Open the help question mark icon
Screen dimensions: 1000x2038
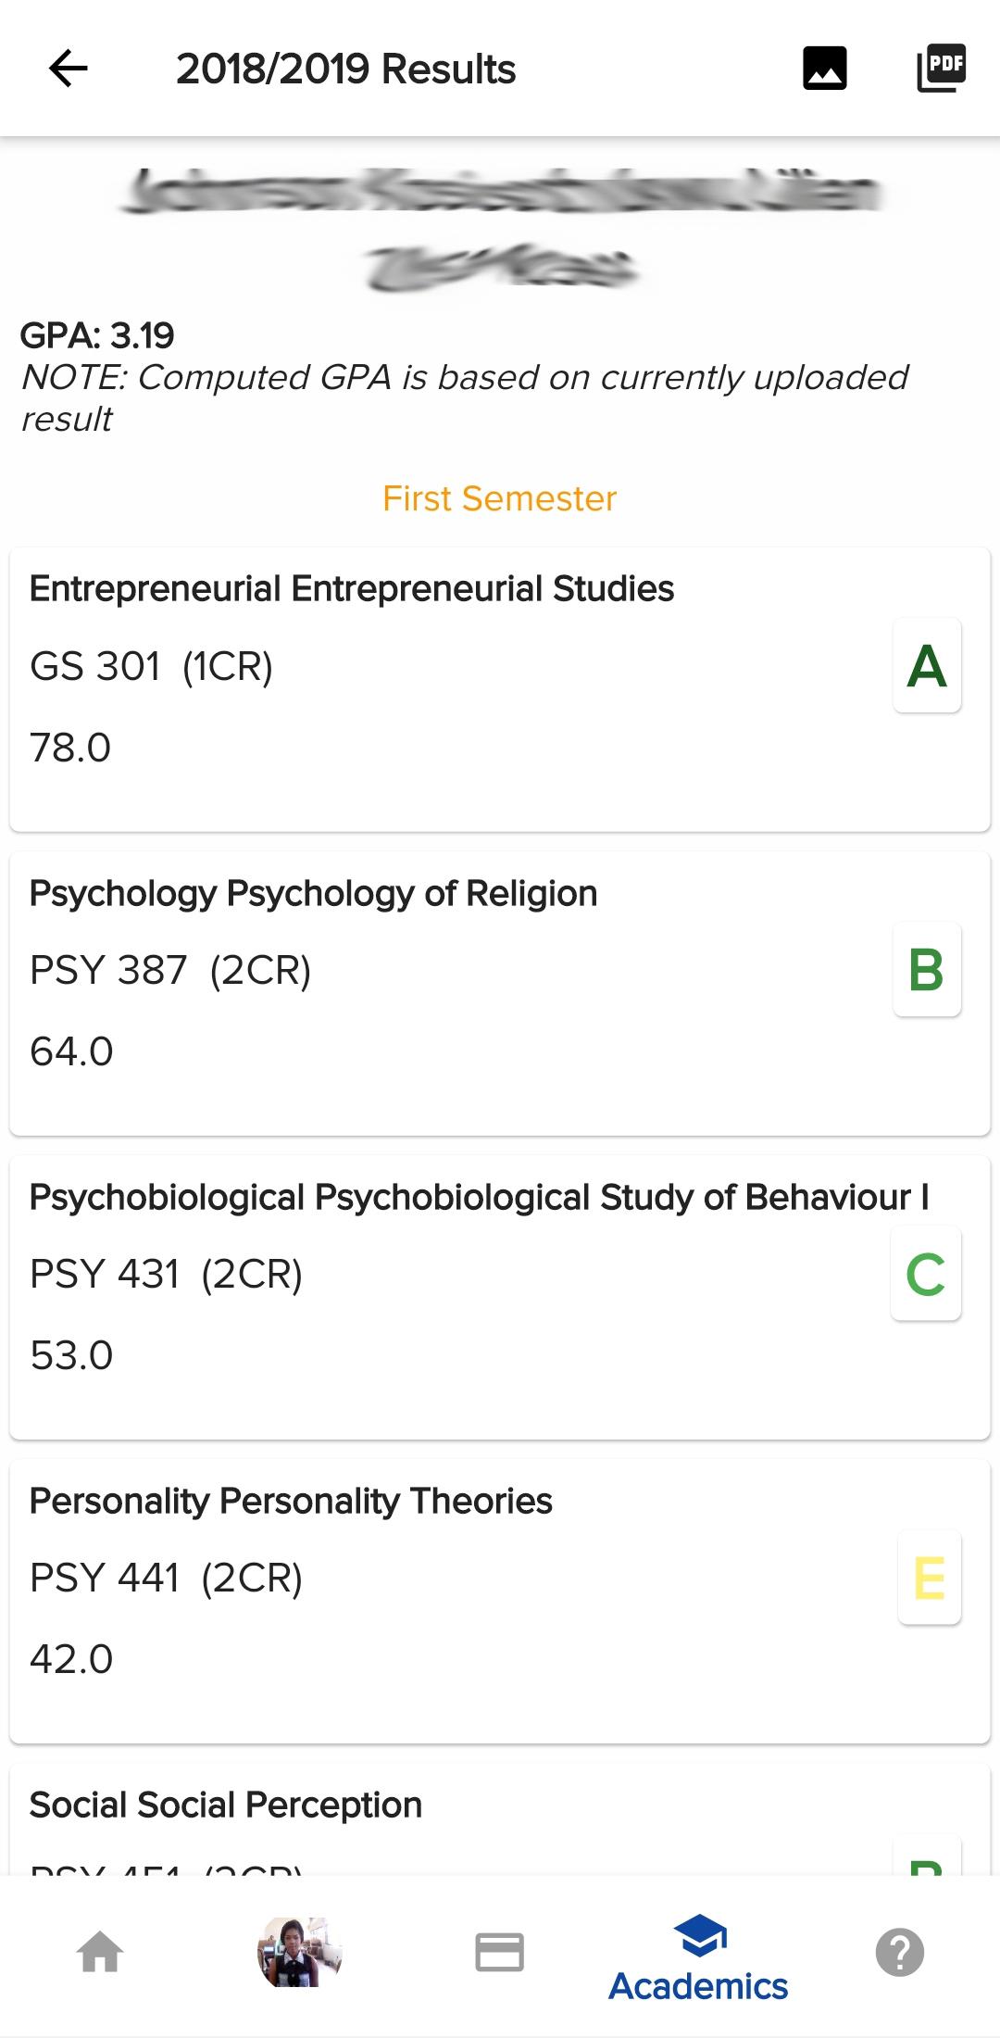(x=900, y=1952)
